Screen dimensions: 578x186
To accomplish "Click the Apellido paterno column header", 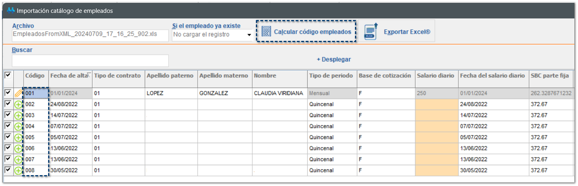I will [x=170, y=76].
